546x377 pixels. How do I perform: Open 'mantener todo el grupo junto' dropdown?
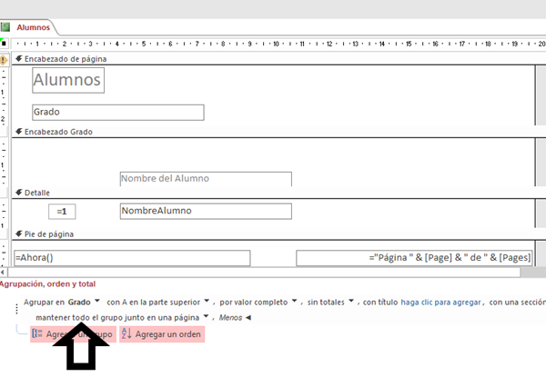(206, 316)
